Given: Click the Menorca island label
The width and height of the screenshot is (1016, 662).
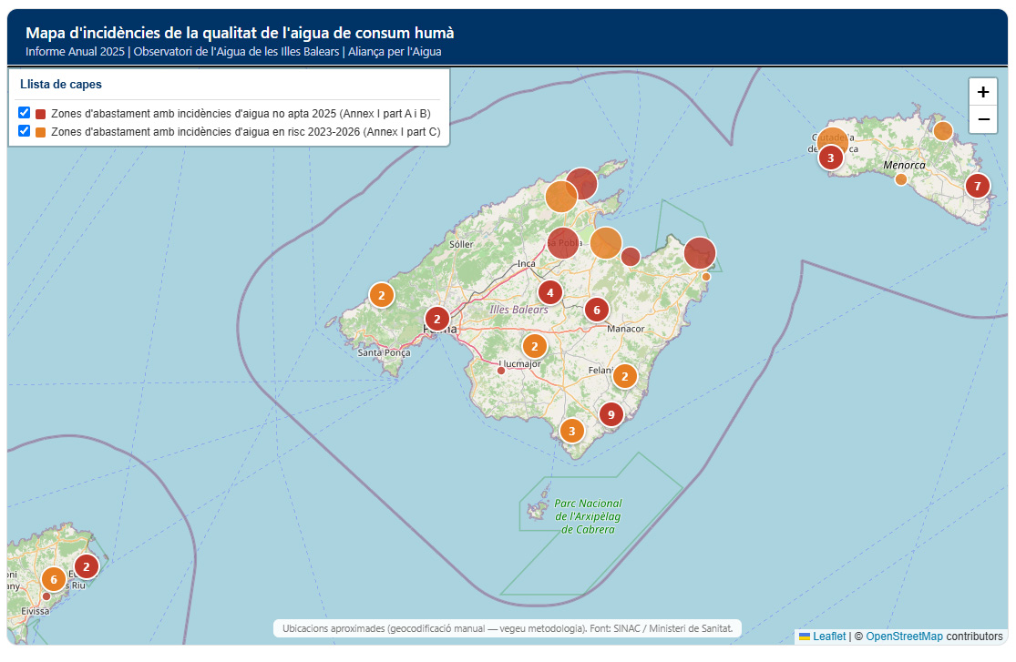Looking at the screenshot, I should pos(904,165).
